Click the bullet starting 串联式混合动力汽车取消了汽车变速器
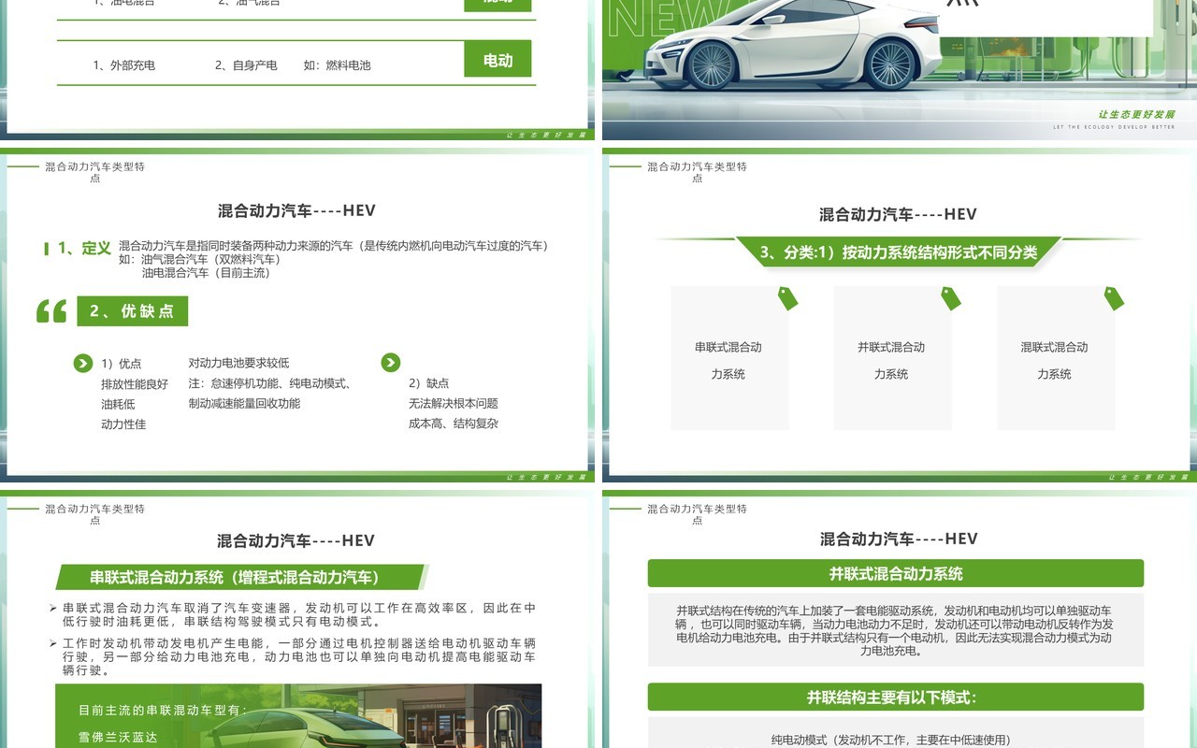Image resolution: width=1197 pixels, height=748 pixels. point(298,614)
